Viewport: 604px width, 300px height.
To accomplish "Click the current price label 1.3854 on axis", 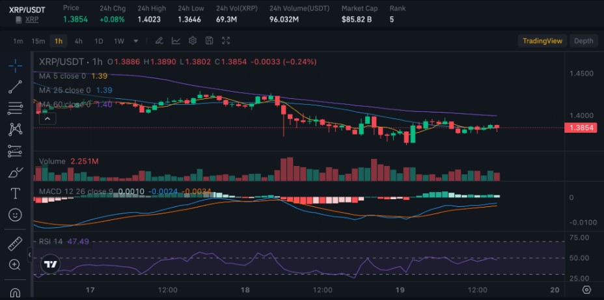I will point(581,128).
